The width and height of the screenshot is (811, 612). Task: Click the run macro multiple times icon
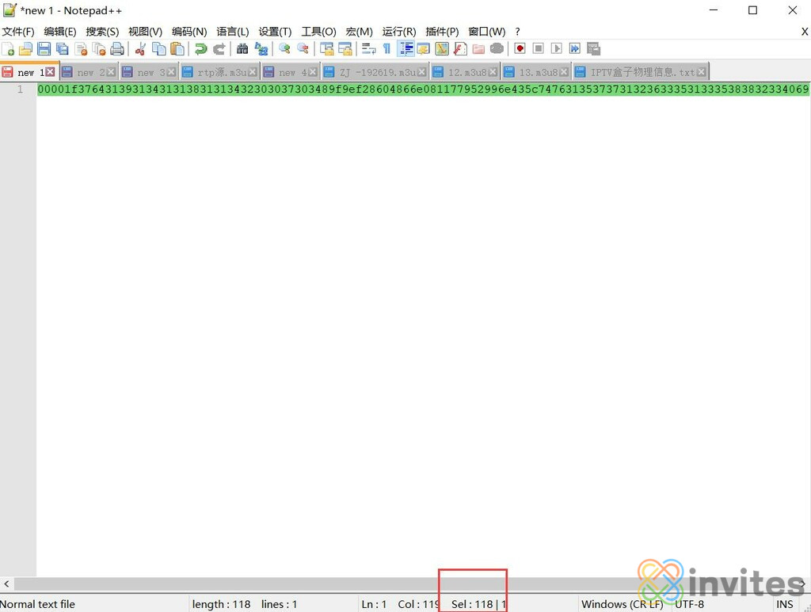click(x=575, y=48)
